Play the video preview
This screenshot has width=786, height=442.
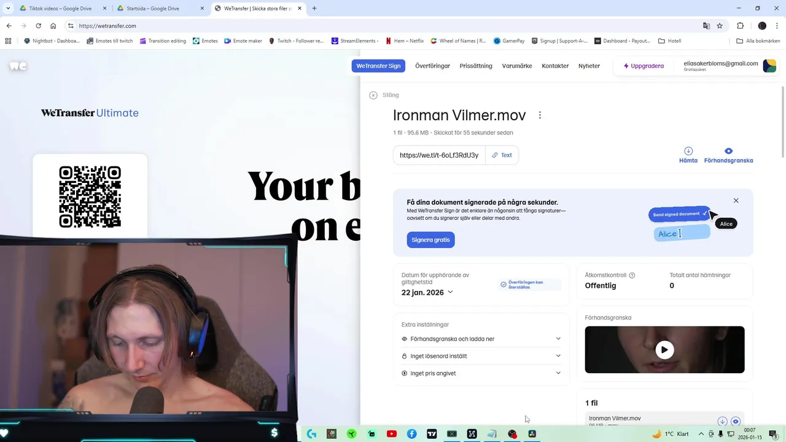pyautogui.click(x=664, y=350)
